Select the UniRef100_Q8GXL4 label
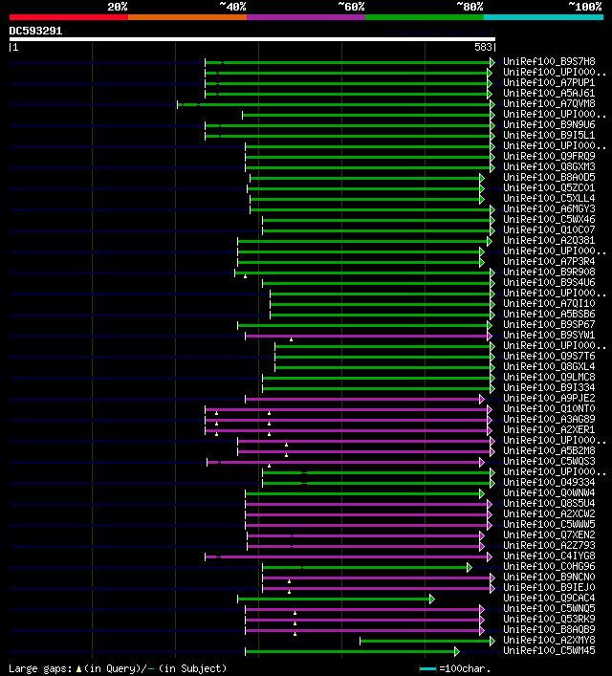The width and height of the screenshot is (612, 676). 549,366
